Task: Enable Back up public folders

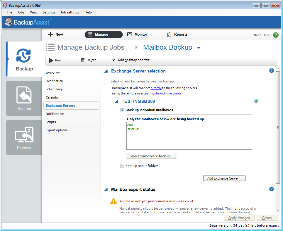Action: point(122,166)
